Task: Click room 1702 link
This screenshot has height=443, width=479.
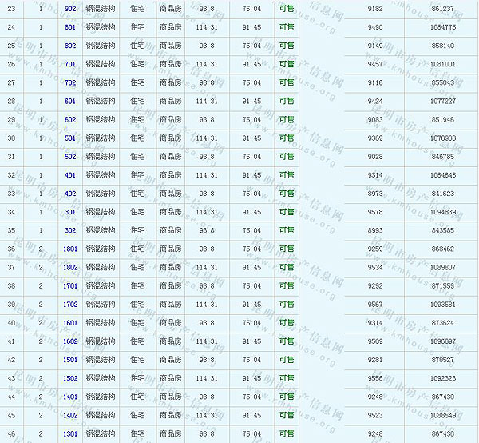Action: [x=70, y=305]
